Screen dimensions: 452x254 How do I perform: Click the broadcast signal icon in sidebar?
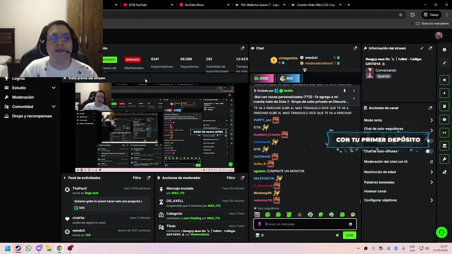pyautogui.click(x=444, y=133)
